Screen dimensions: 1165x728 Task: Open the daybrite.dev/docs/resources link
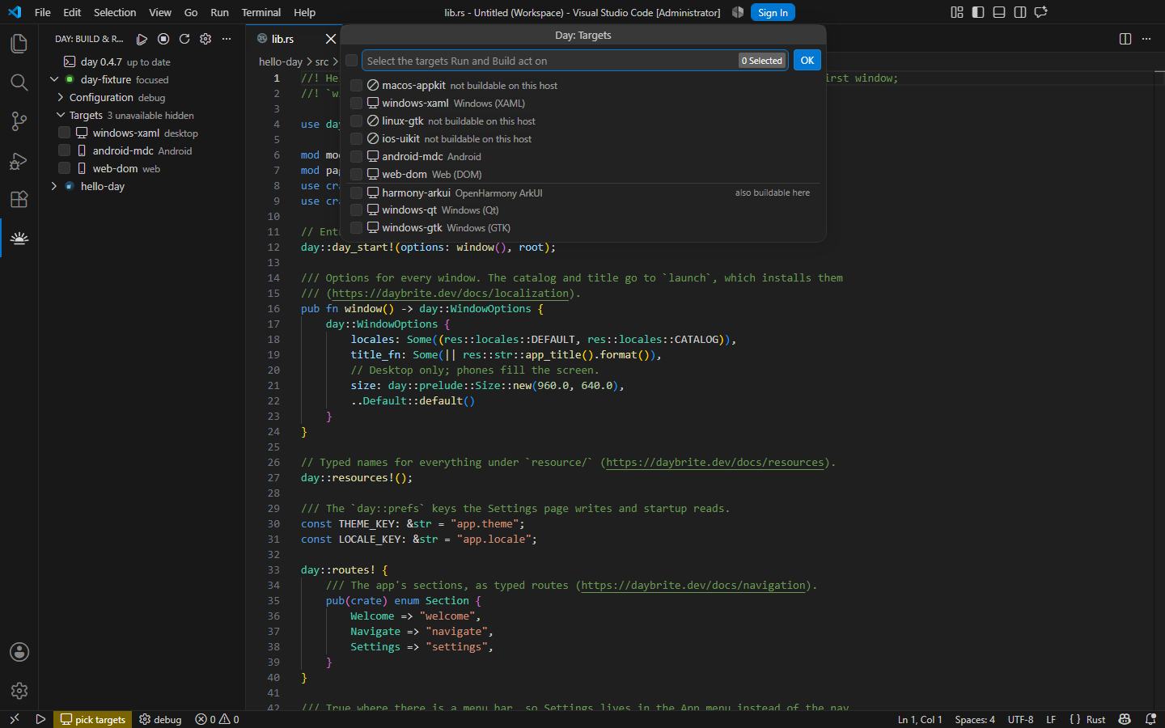pyautogui.click(x=715, y=462)
